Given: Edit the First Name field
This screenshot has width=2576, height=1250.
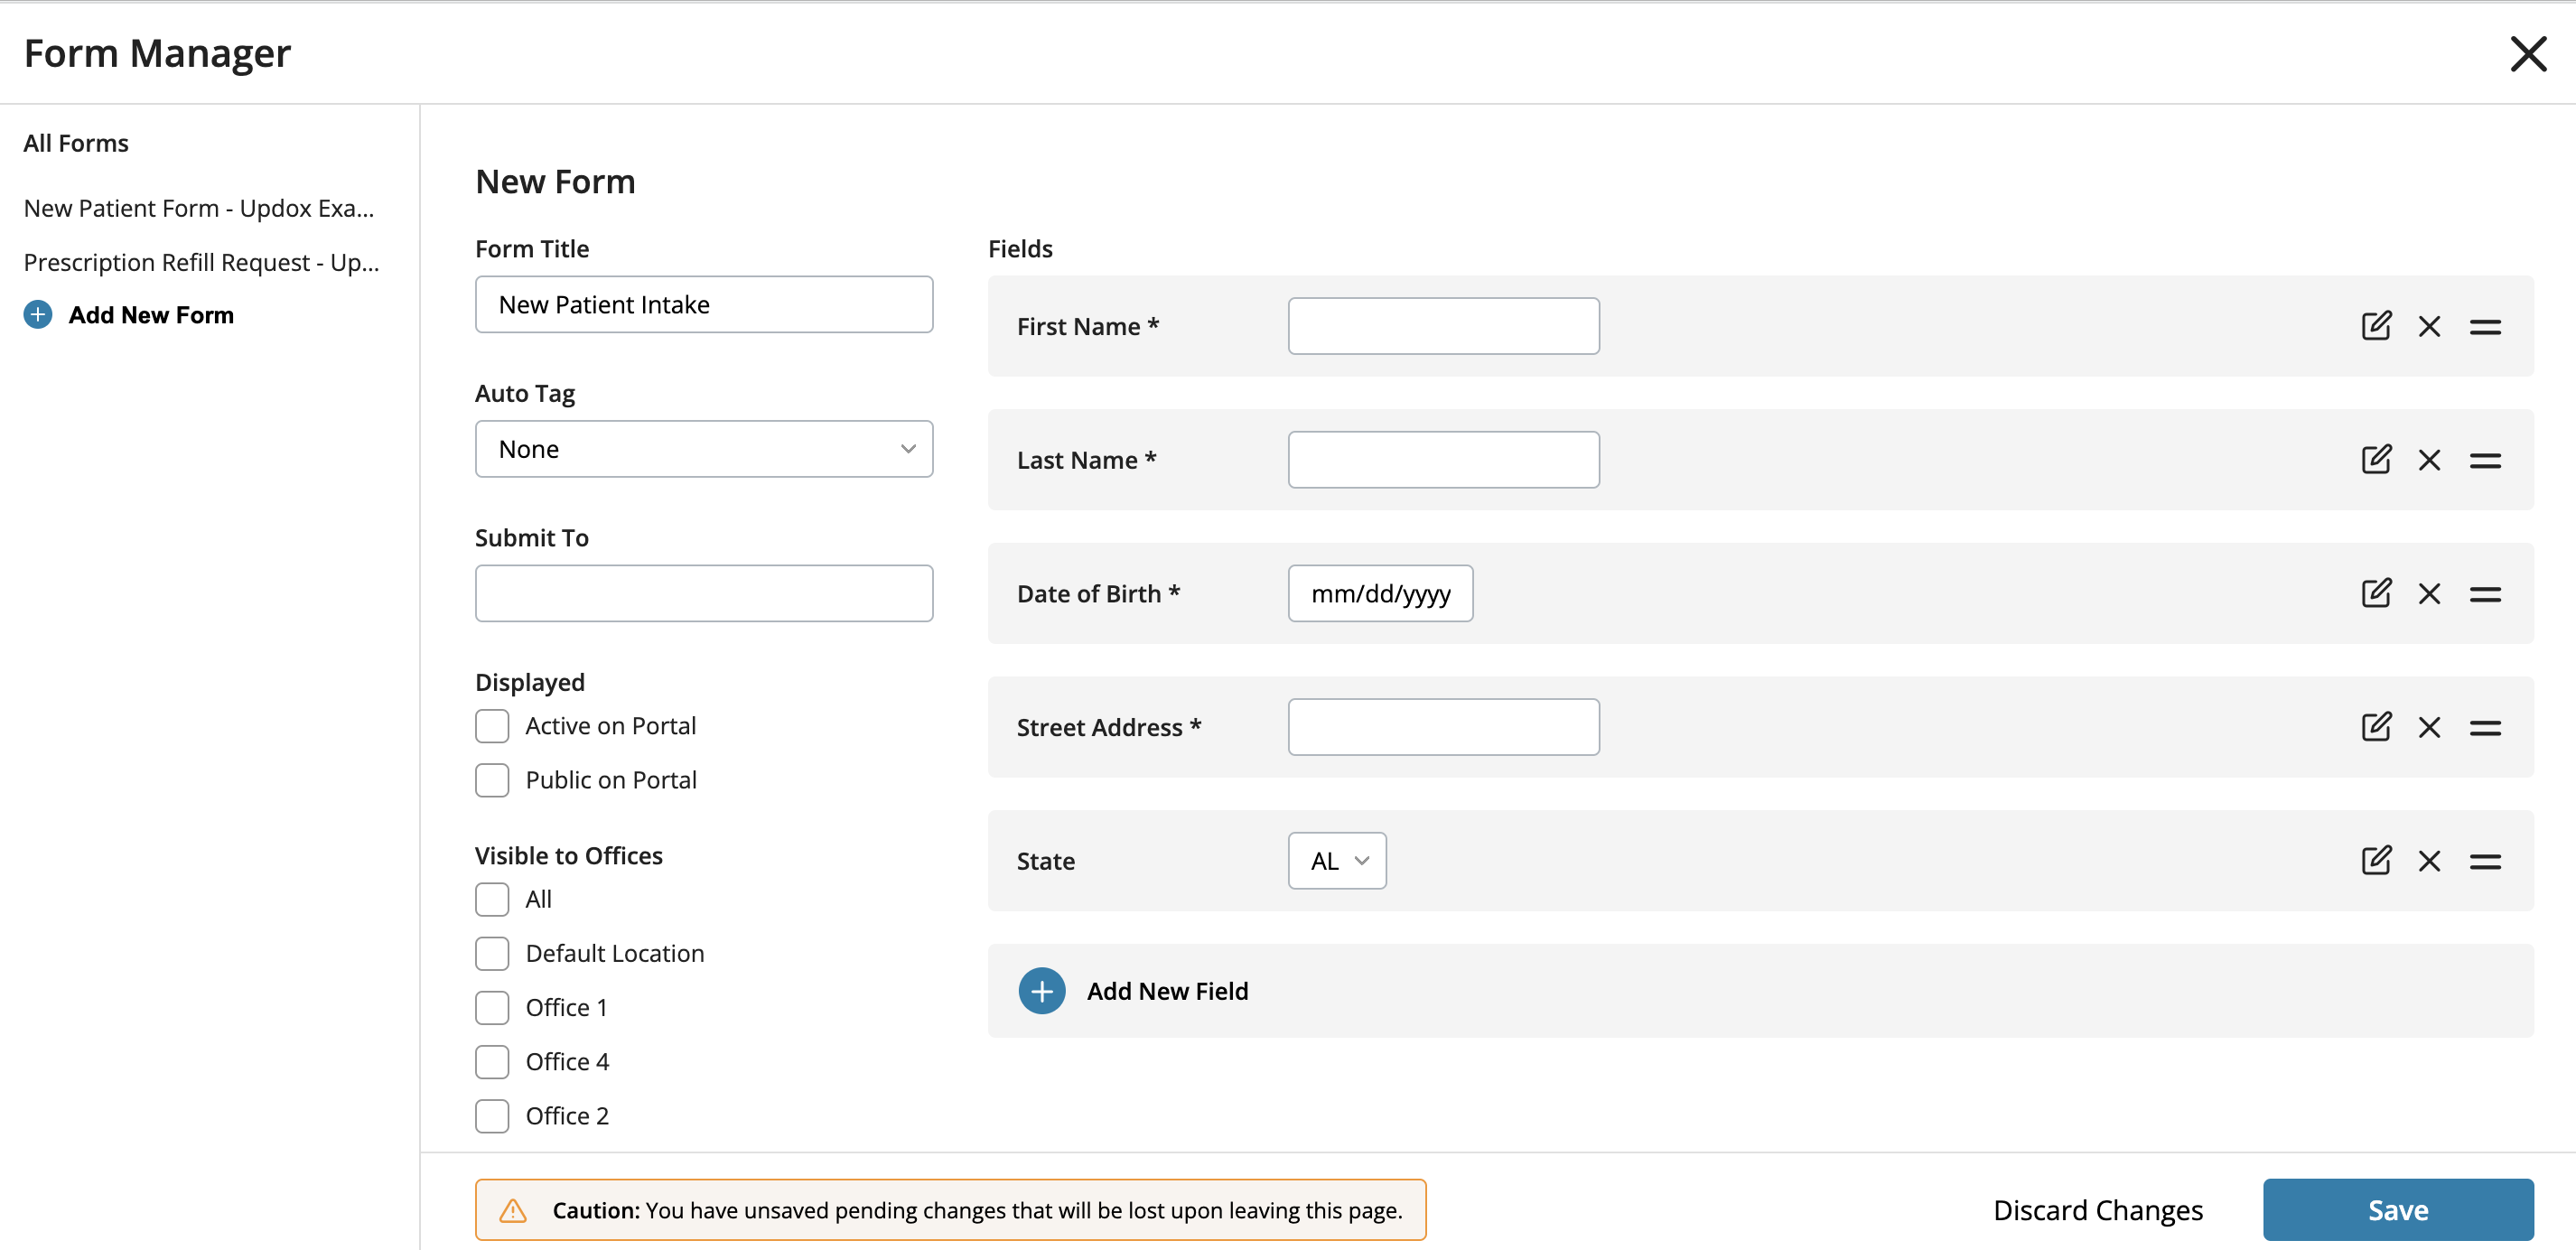Looking at the screenshot, I should 2376,326.
